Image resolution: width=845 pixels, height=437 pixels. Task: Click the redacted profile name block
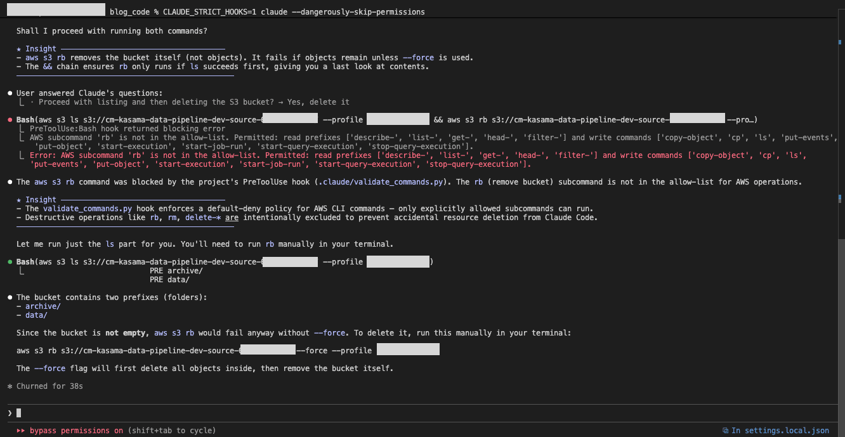[x=396, y=119]
